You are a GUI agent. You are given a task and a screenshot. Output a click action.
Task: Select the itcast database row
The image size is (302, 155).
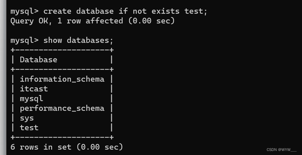(x=34, y=89)
